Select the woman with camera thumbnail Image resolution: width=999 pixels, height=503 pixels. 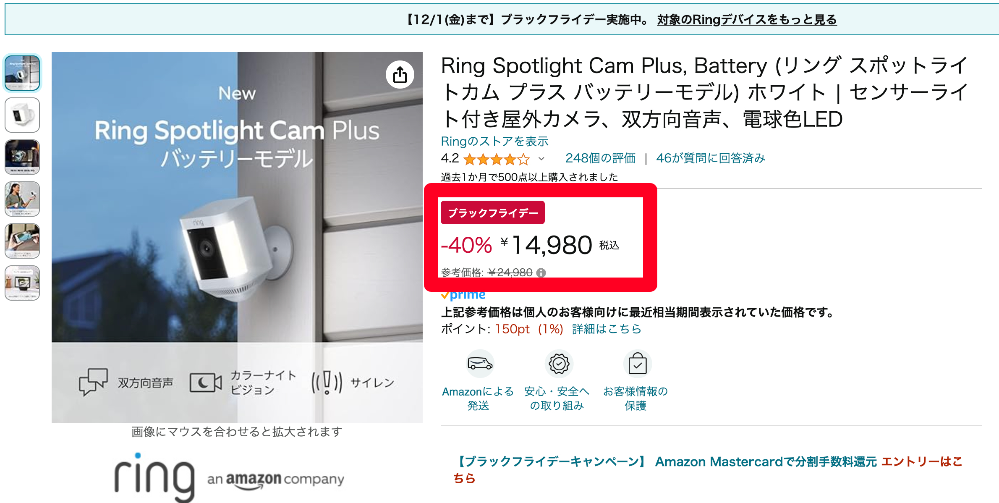coord(22,199)
